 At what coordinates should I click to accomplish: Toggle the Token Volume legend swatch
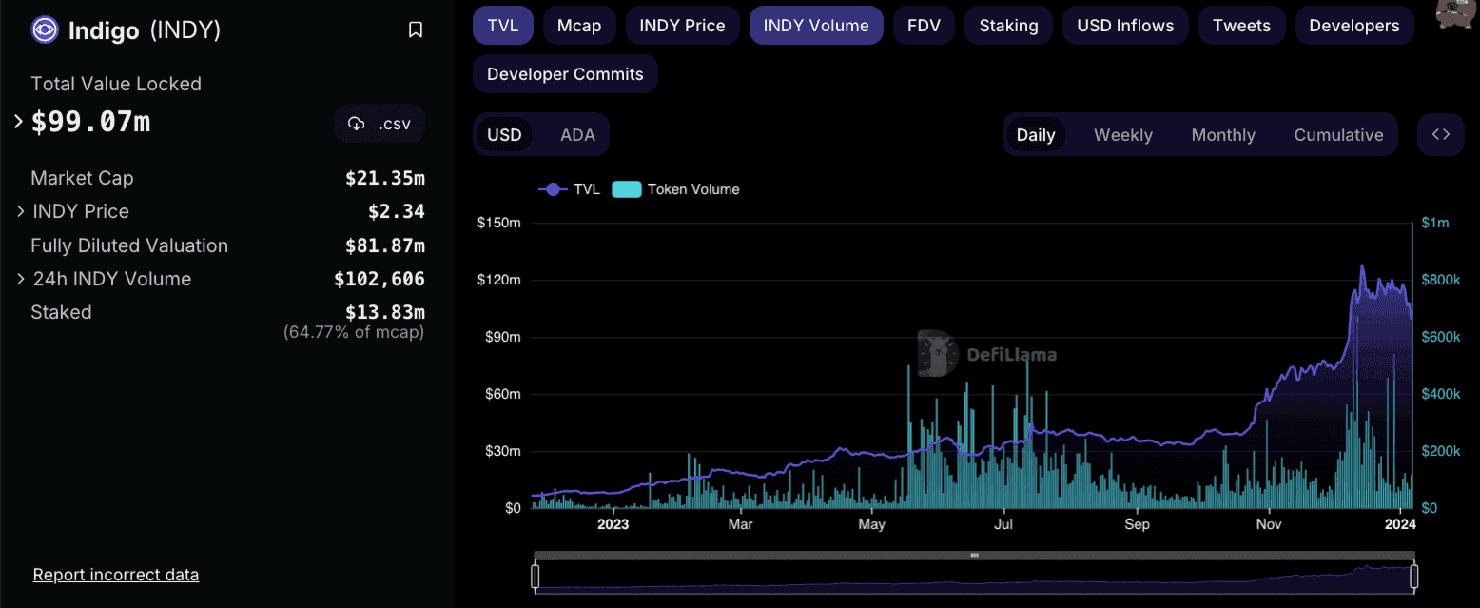point(626,189)
